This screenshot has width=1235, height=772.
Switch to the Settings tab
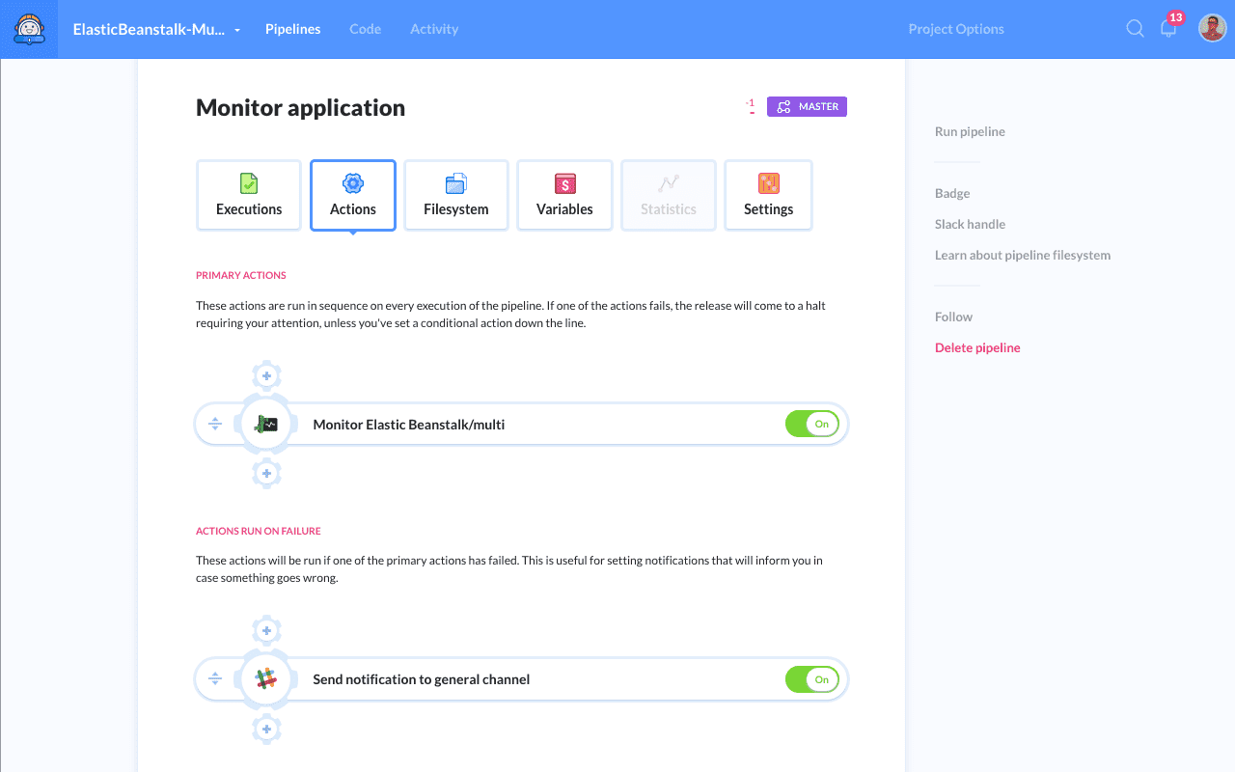coord(769,195)
